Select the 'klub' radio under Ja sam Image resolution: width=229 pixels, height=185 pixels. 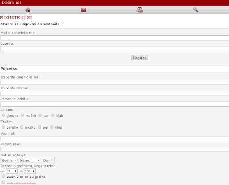(53, 115)
